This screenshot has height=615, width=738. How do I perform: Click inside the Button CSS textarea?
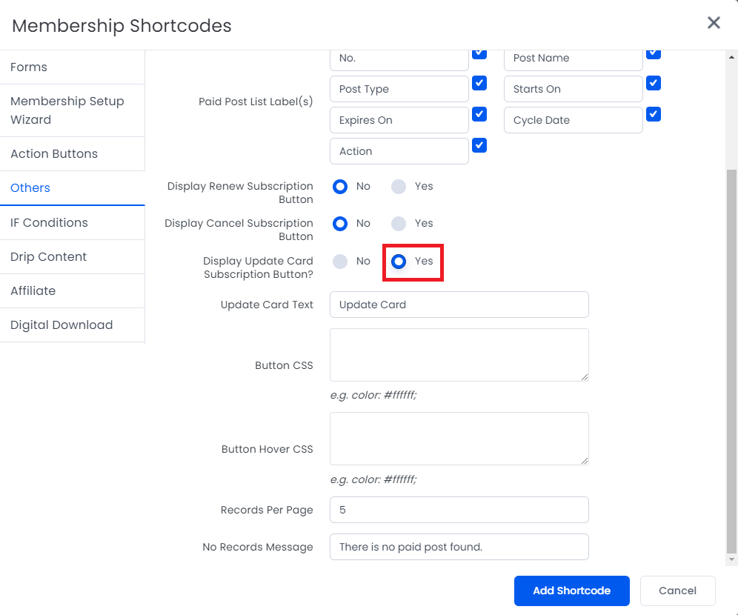tap(459, 355)
